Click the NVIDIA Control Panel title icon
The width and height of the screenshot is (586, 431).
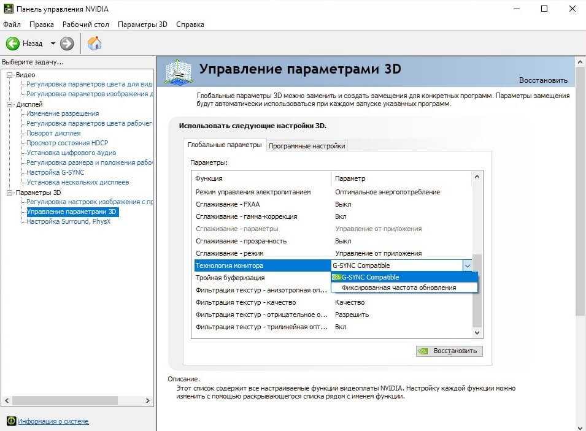pyautogui.click(x=8, y=8)
